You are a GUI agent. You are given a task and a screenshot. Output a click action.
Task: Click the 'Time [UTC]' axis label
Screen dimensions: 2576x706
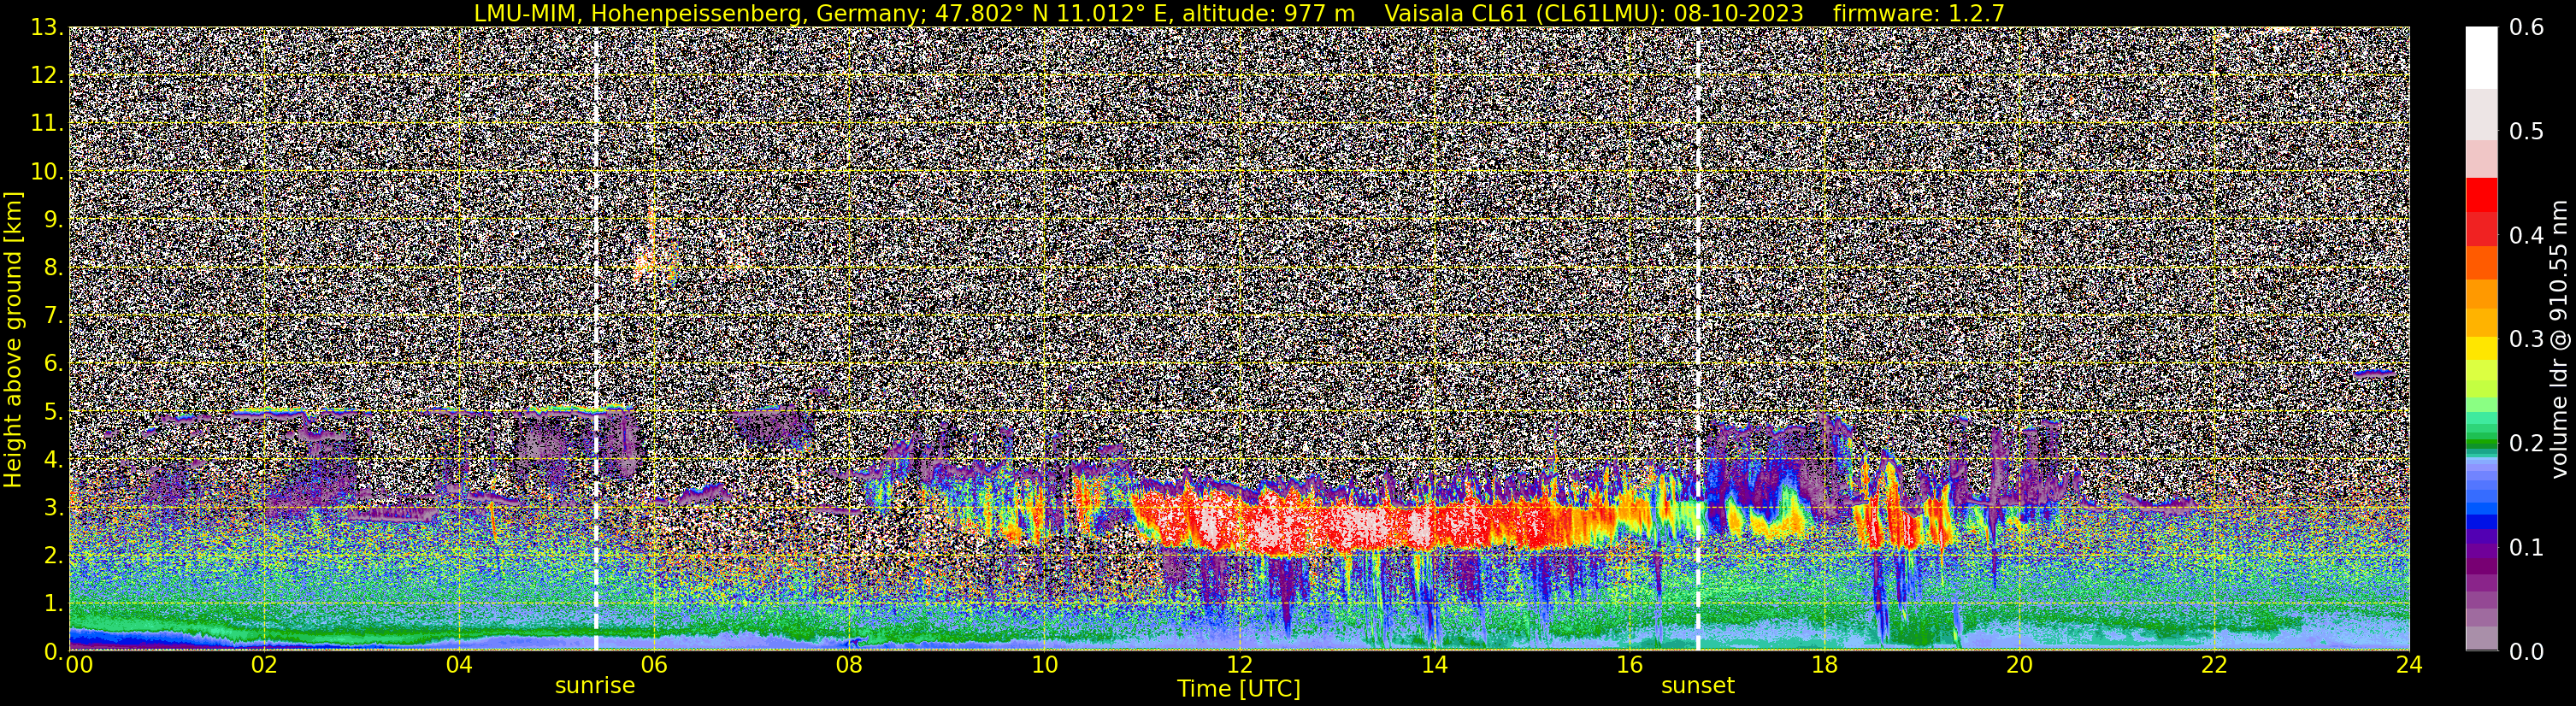click(1239, 689)
